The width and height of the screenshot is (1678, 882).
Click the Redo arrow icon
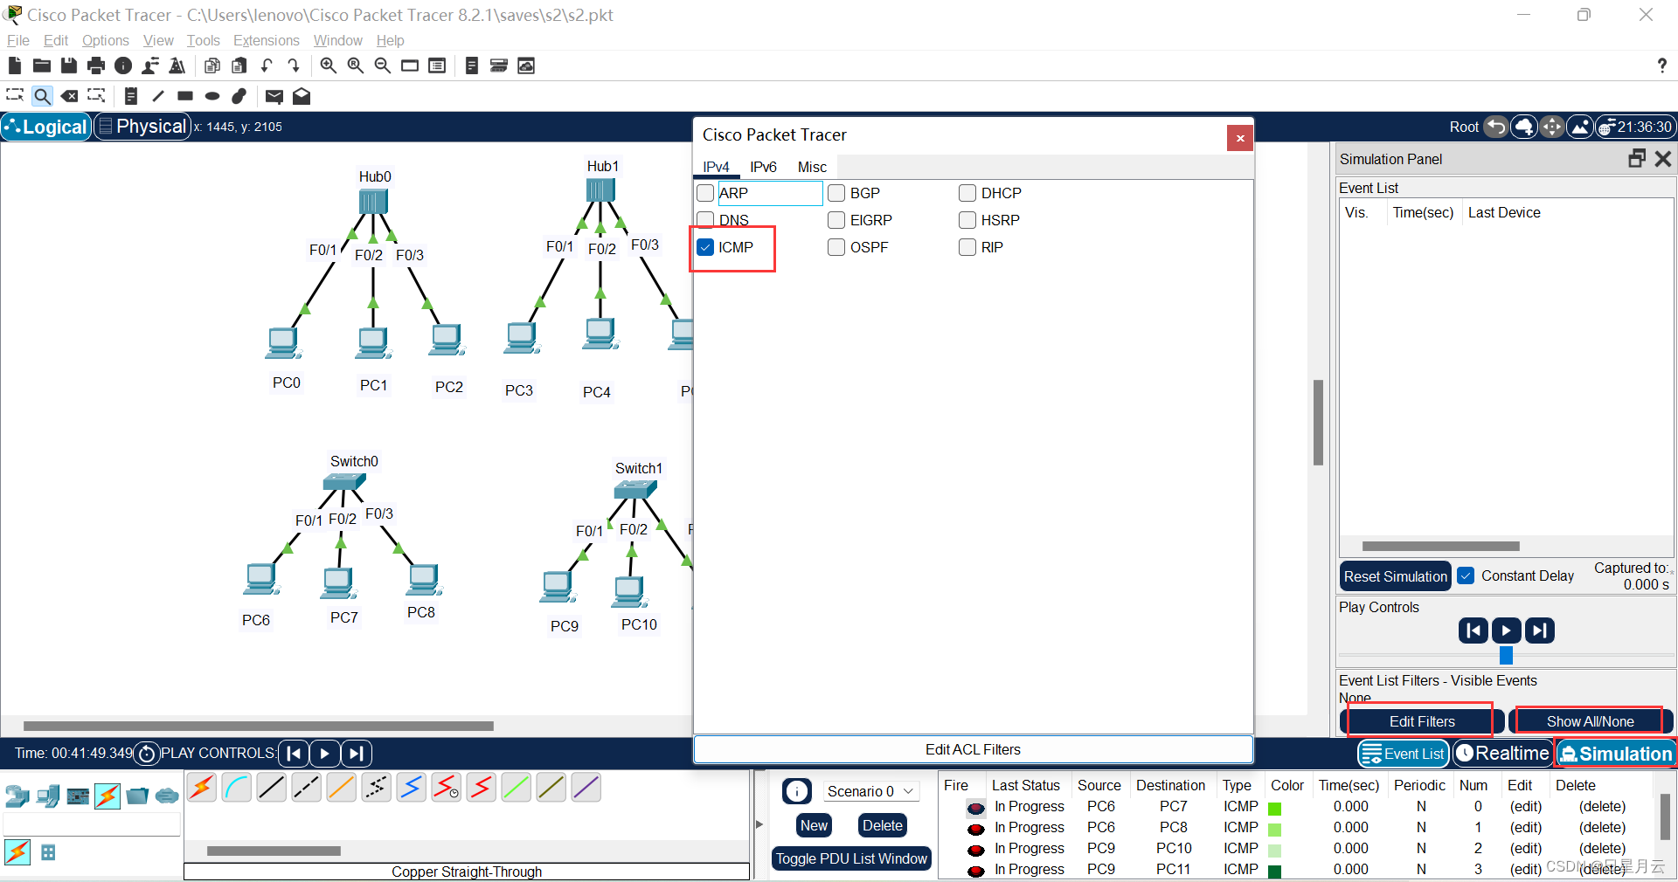pyautogui.click(x=294, y=65)
